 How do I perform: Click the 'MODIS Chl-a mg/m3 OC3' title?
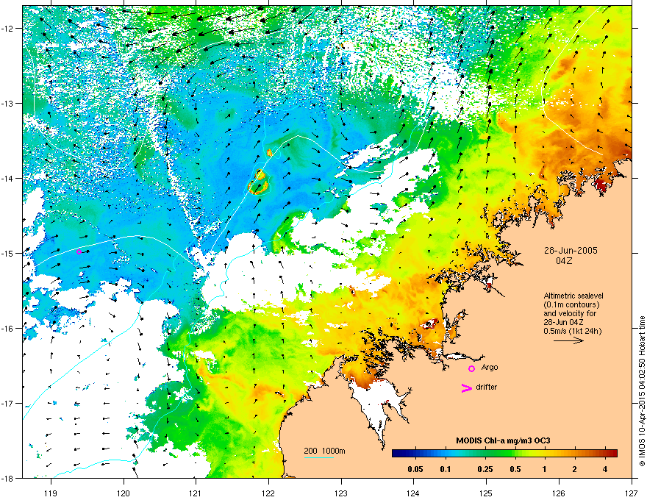pyautogui.click(x=503, y=440)
